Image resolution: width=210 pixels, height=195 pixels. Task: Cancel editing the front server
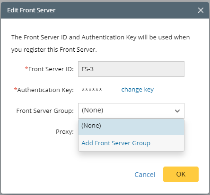pyautogui.click(x=145, y=175)
